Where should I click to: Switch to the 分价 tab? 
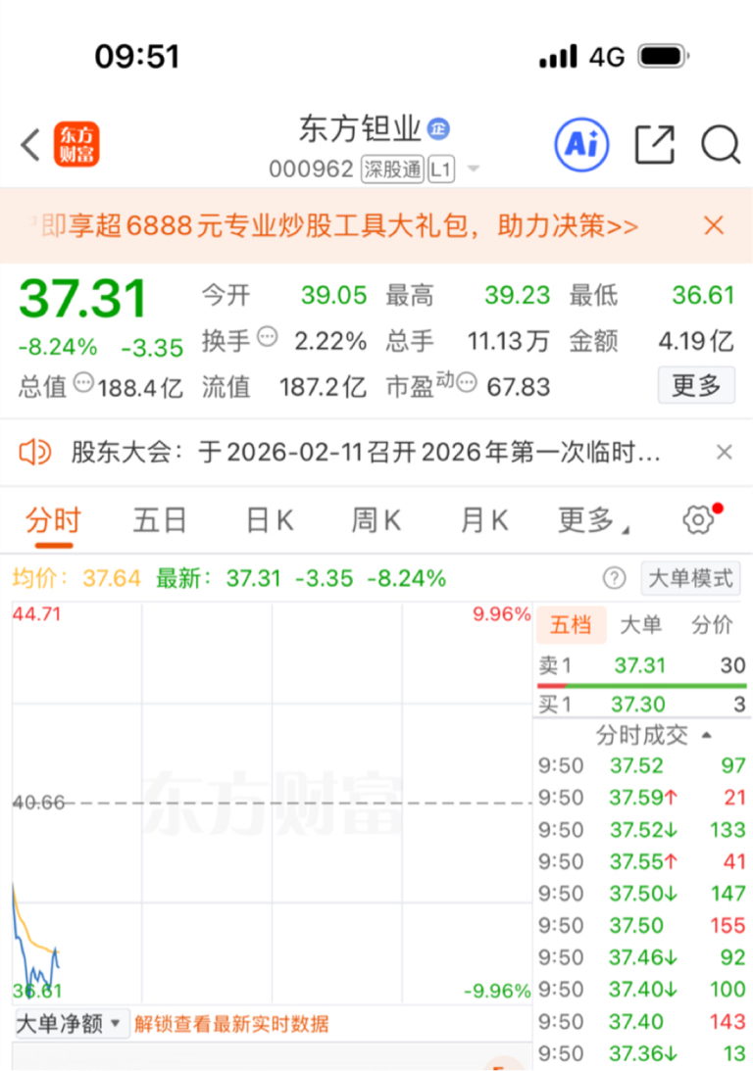(x=712, y=624)
